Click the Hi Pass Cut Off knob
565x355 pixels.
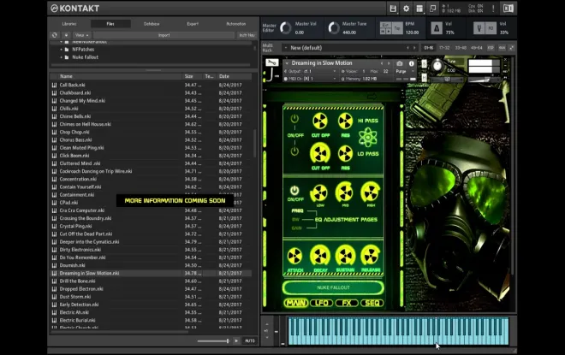[x=320, y=121]
